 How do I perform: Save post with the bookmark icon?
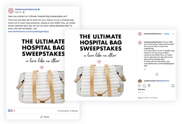tap(173, 86)
